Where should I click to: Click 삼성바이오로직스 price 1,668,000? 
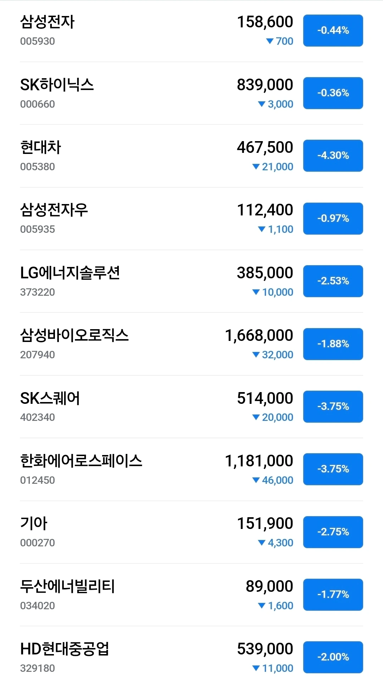click(x=259, y=336)
